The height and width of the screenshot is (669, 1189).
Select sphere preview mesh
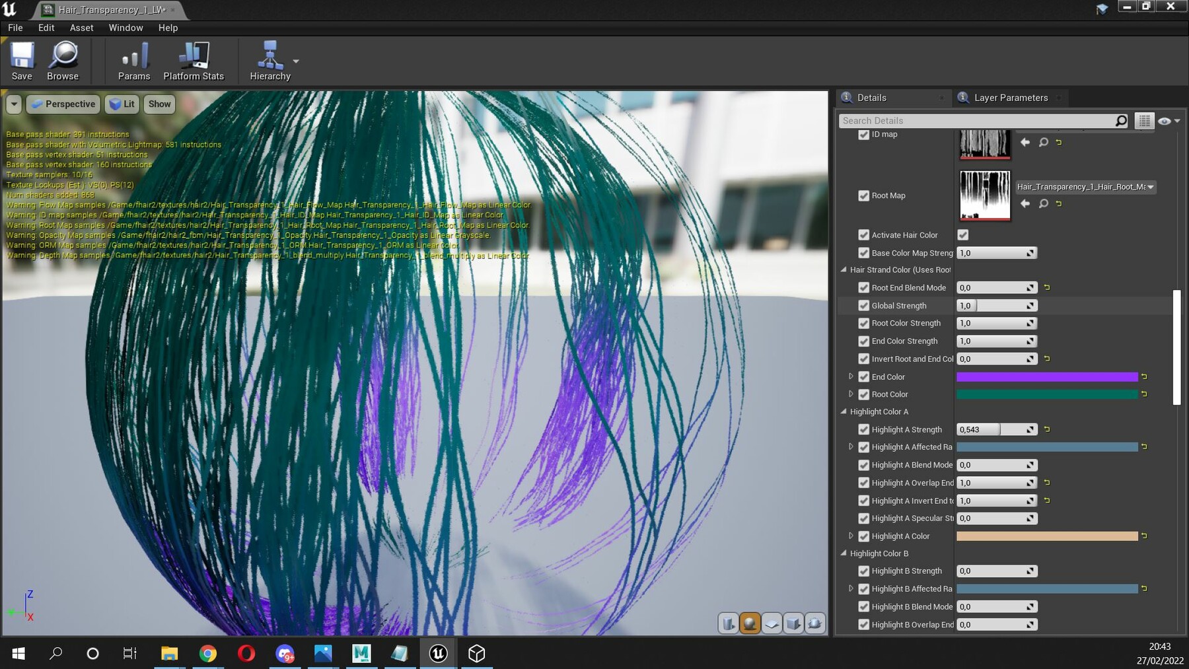point(750,623)
